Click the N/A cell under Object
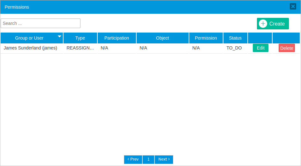Viewport: 301px width, 166px height. (x=143, y=48)
